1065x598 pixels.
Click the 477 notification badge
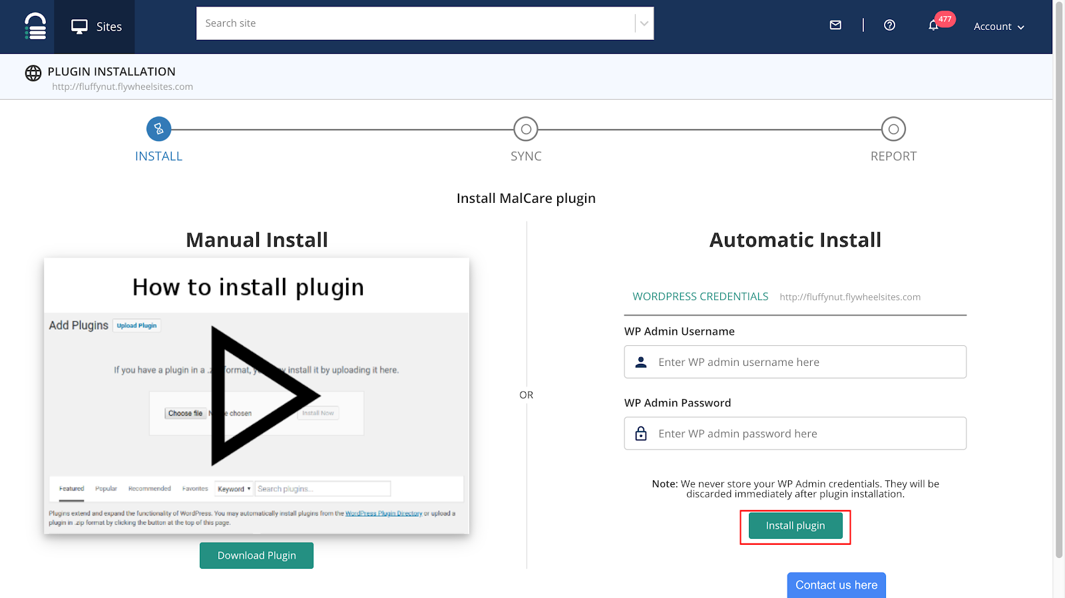[x=945, y=19]
